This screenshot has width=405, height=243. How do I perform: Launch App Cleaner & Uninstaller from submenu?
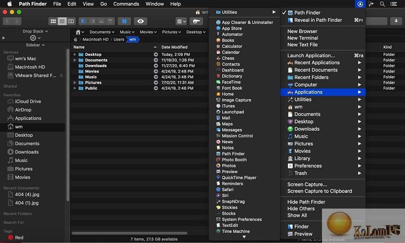click(245, 22)
